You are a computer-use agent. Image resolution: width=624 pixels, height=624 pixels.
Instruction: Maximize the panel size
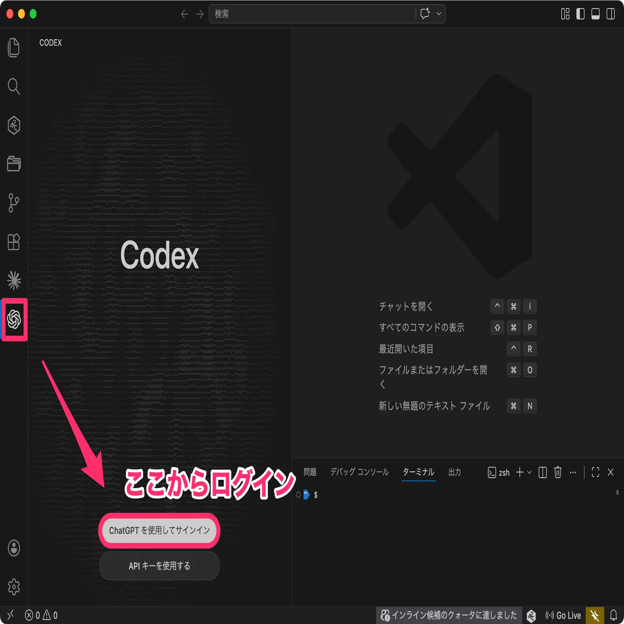pos(595,472)
